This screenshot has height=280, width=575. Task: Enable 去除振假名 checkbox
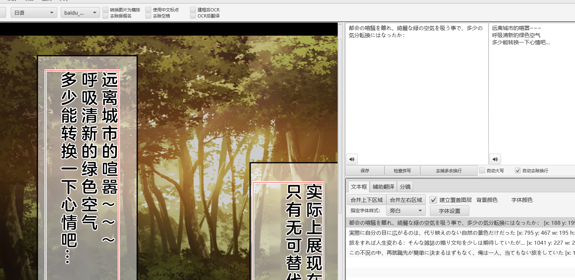click(x=105, y=16)
